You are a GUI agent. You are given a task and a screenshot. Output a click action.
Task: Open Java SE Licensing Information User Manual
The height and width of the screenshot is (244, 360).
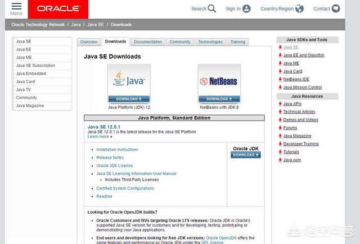136,173
